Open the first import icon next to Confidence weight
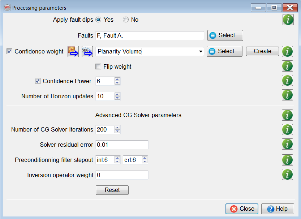Viewport: 301px width, 219px height. point(73,51)
